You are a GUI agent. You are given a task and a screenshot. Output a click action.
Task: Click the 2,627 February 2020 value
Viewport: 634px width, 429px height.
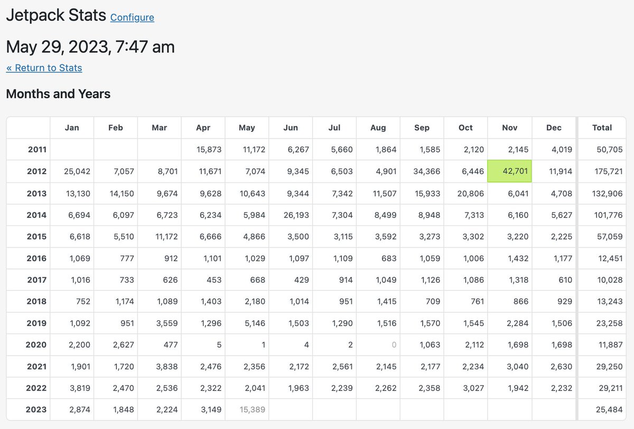click(123, 345)
